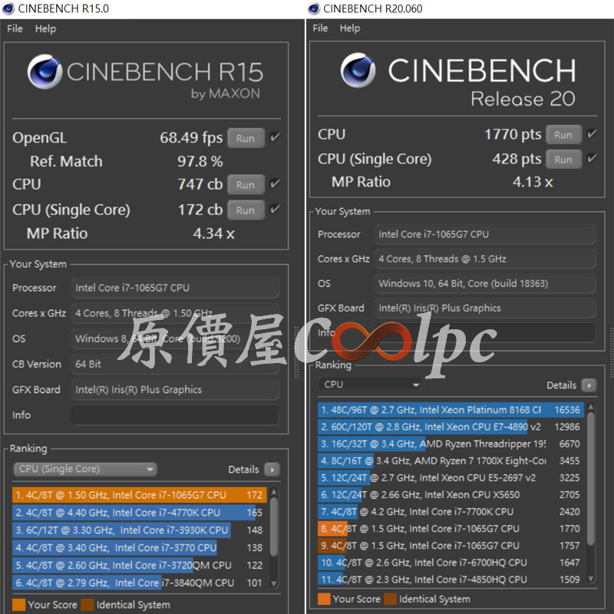Click the R15 title bar app icon
This screenshot has height=614, width=614.
8,8
